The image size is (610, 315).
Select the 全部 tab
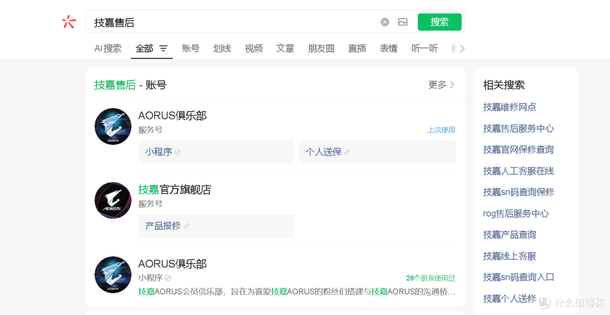[x=144, y=48]
